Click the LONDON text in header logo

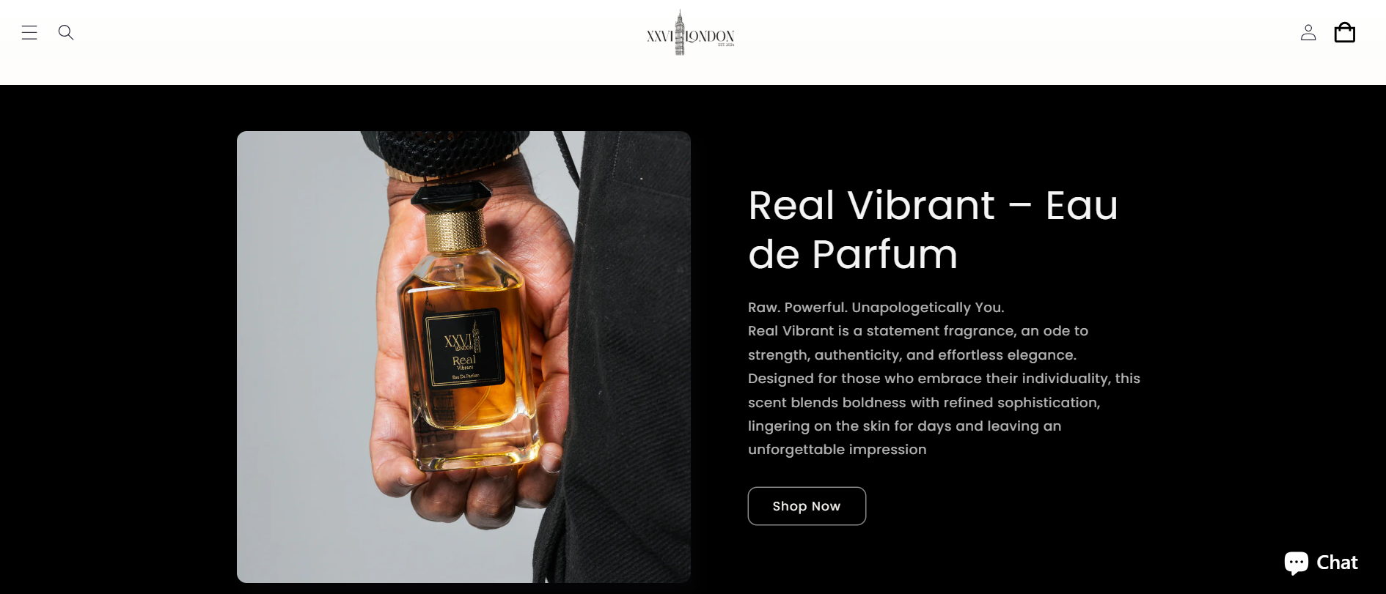[710, 37]
